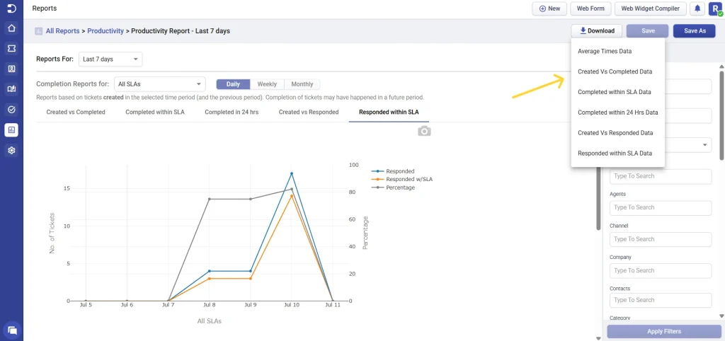The image size is (725, 341).
Task: Click the app logo at top of sidebar
Action: (11, 8)
